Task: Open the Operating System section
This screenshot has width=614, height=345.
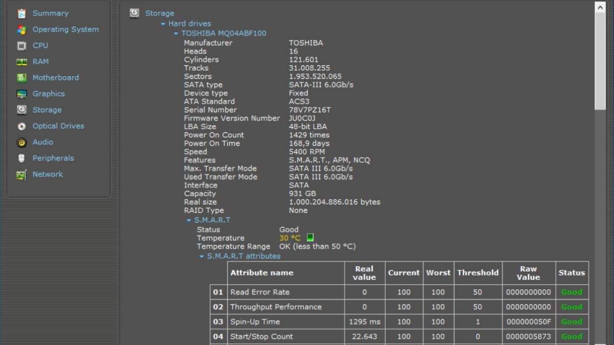Action: coord(65,30)
